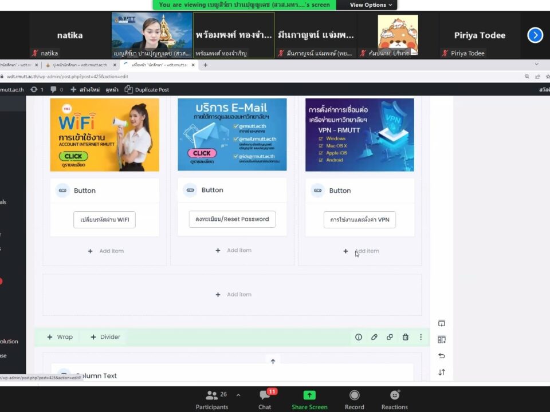Screen dimensions: 550x412
Task: Show more participants with the blue arrow
Action: pyautogui.click(x=535, y=35)
